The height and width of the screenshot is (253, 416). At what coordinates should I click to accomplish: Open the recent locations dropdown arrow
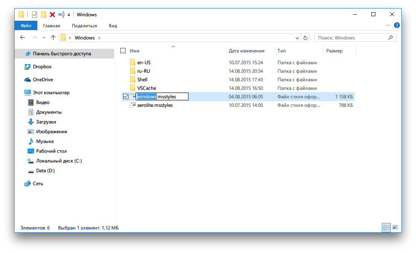(44, 38)
